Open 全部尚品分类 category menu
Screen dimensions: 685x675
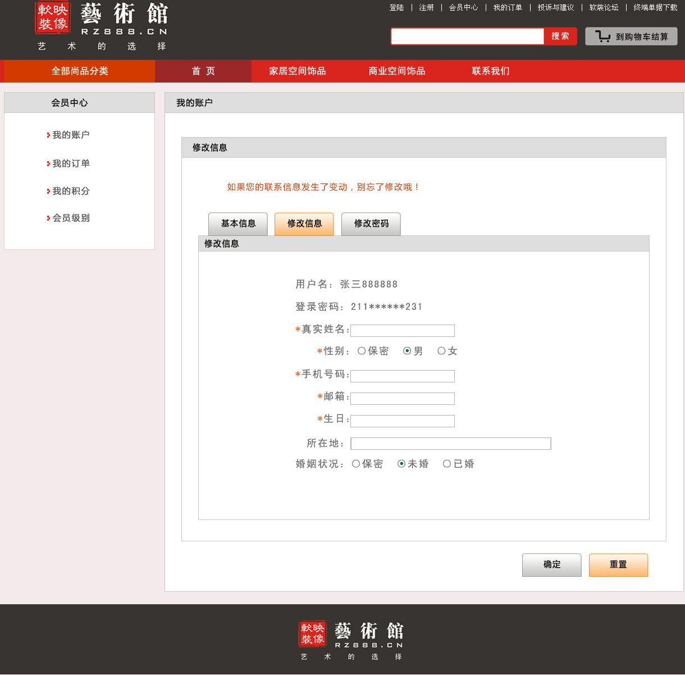click(x=80, y=71)
